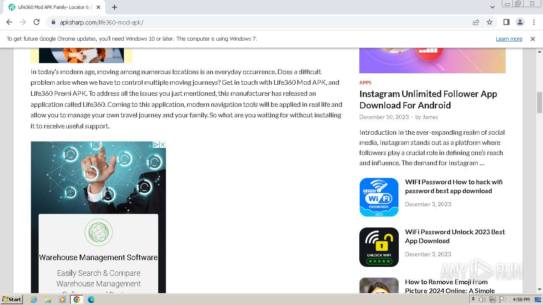This screenshot has height=305, width=543.
Task: Open the Instagram article banner image
Action: [432, 61]
